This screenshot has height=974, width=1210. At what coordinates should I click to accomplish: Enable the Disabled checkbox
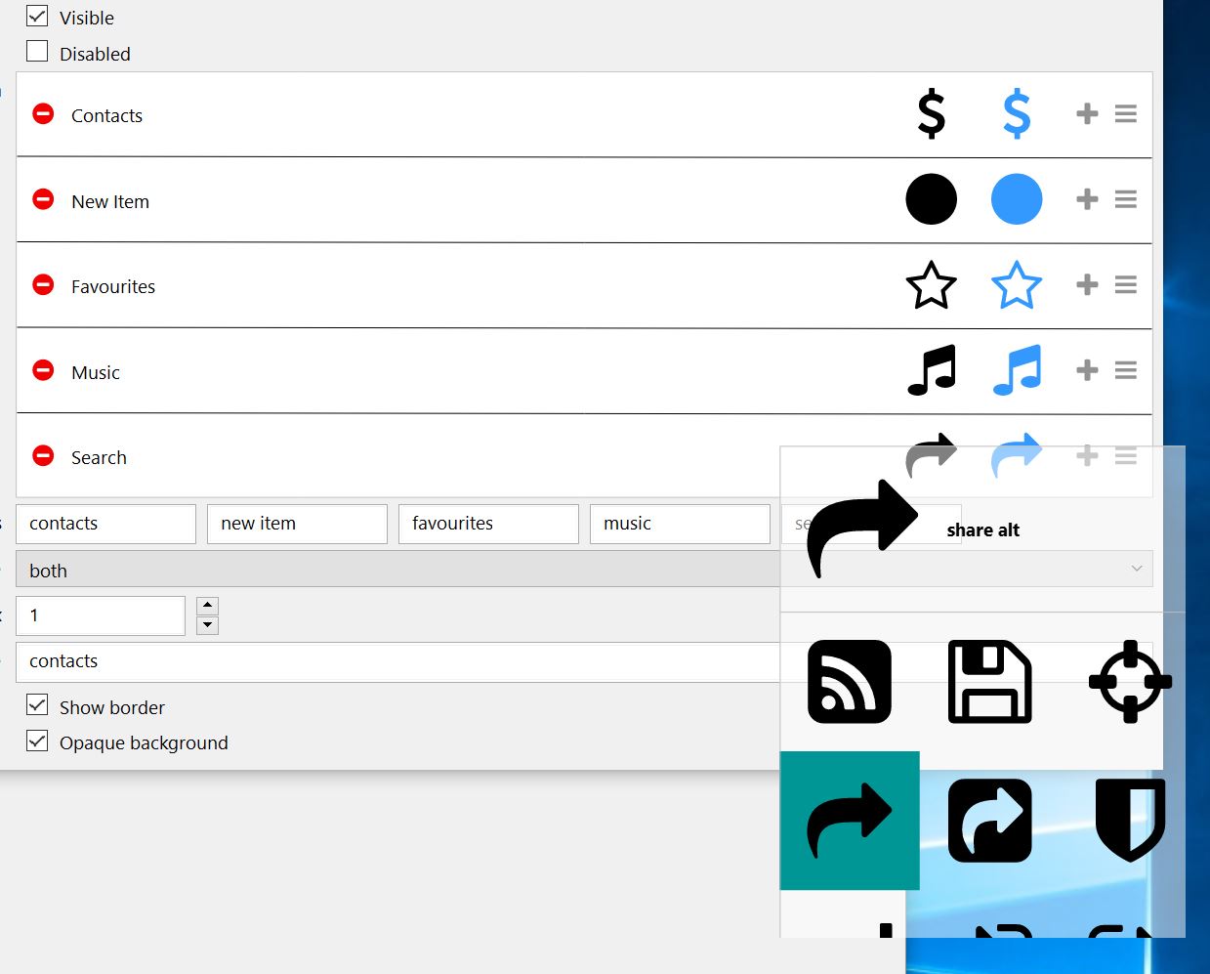(x=37, y=52)
